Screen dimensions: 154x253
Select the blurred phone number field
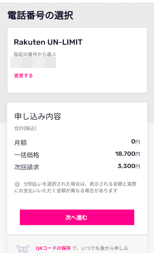[33, 62]
